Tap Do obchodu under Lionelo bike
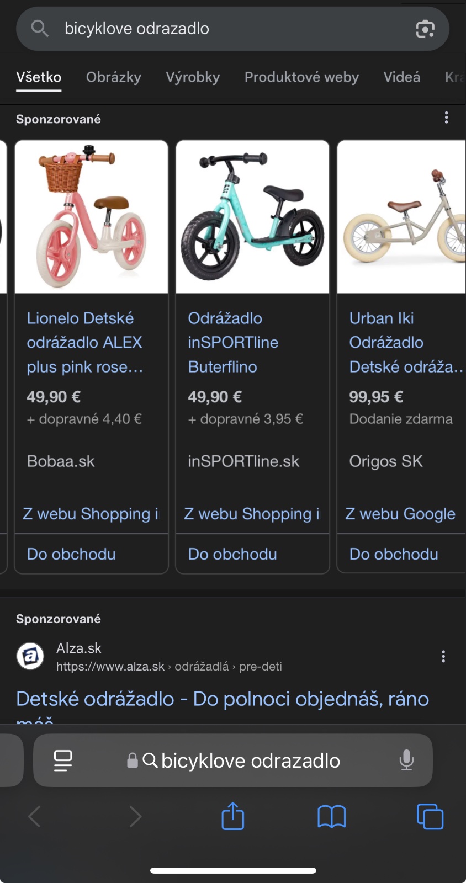This screenshot has height=883, width=466. coord(71,554)
